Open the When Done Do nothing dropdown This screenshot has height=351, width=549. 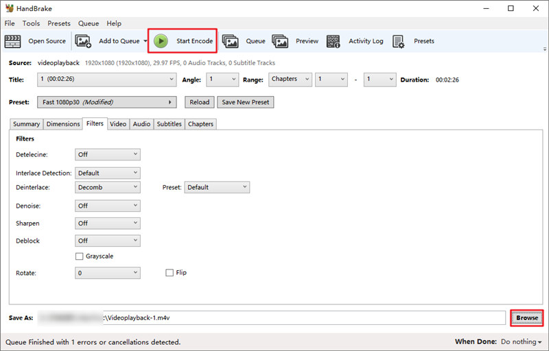(521, 341)
